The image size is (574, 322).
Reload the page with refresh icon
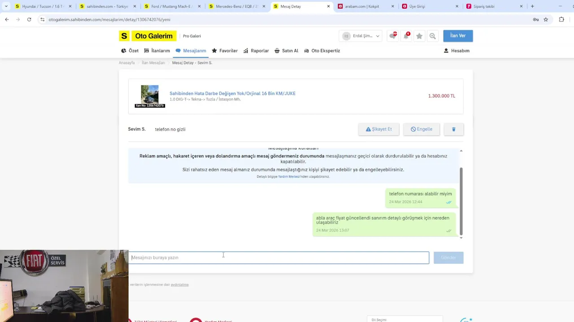coord(29,20)
